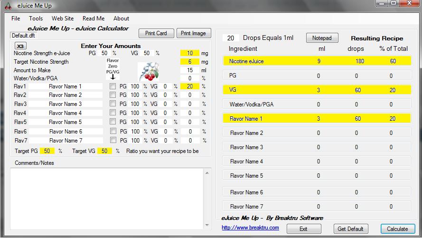This screenshot has width=422, height=238.
Task: Click the Drops Equals 1ml field
Action: click(x=231, y=38)
